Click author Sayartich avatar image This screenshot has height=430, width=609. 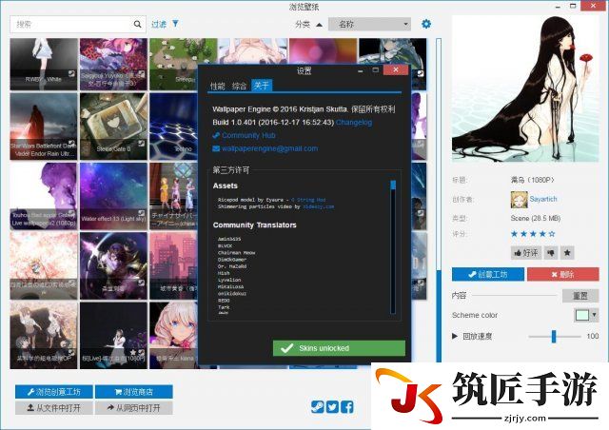[519, 199]
